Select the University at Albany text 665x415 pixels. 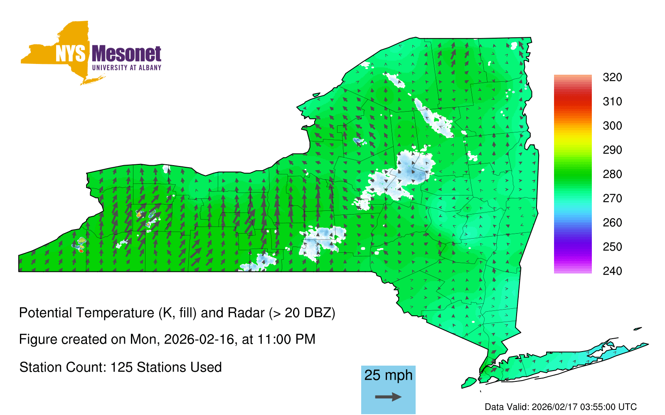pos(126,68)
